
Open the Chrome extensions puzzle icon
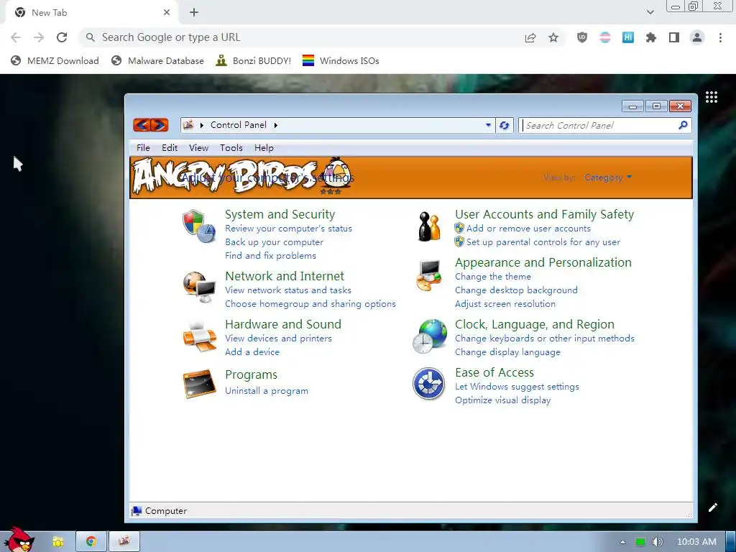pos(650,37)
